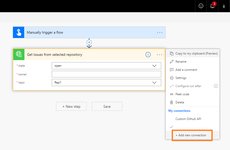Click the My connections heading
Viewport: 230px width, 150px height.
[x=179, y=111]
